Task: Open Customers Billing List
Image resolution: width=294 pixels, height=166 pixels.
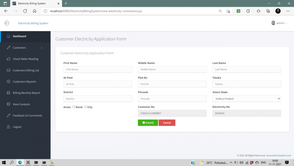Action: [x=25, y=70]
